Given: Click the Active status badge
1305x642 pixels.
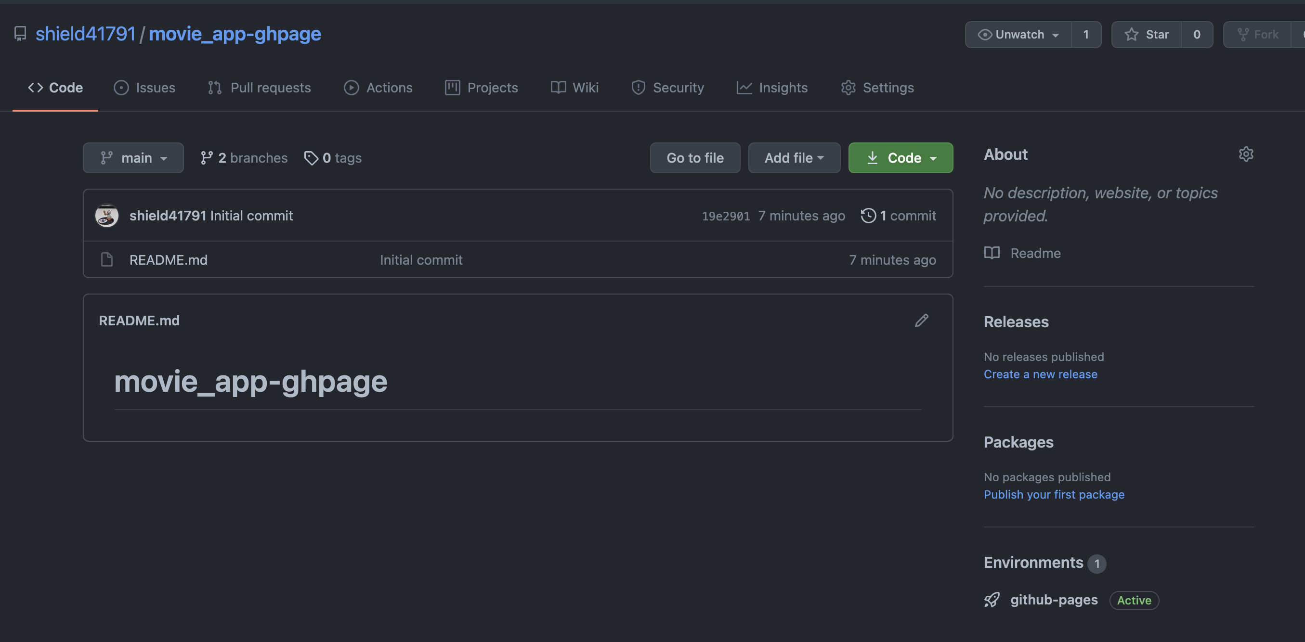Looking at the screenshot, I should 1134,601.
